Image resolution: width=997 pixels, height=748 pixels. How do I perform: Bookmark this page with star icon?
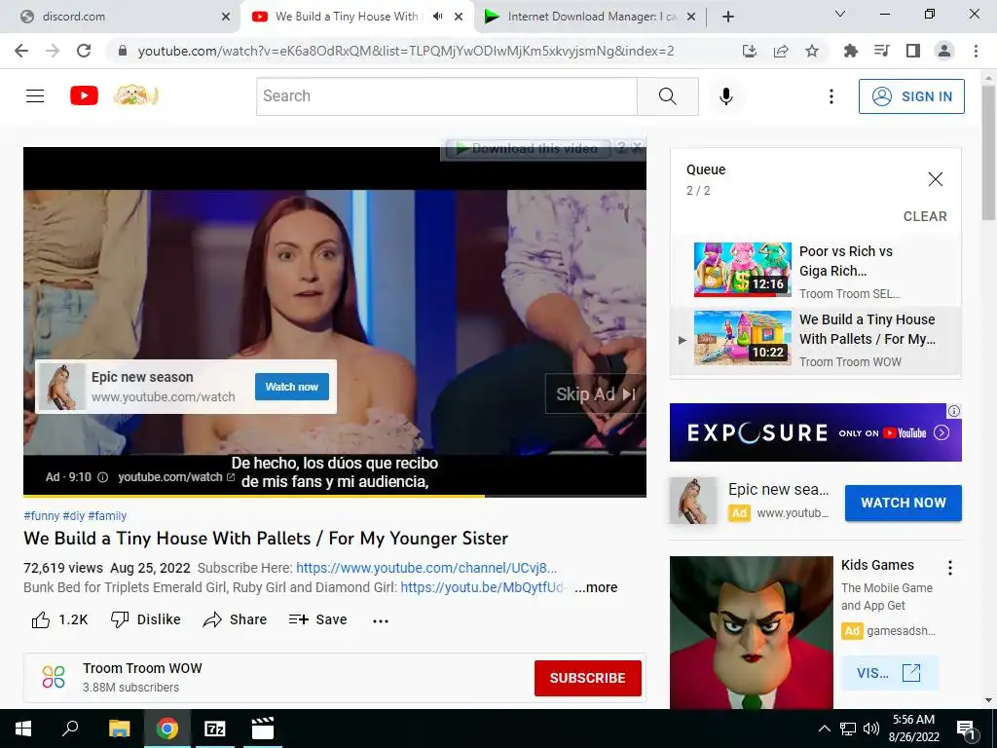(x=812, y=51)
